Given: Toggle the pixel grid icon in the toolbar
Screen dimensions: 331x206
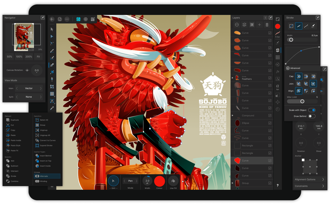Looking at the screenshot, I should [86, 19].
